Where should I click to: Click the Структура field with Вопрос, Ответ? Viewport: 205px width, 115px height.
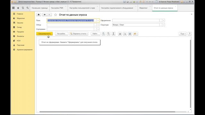point(136,25)
